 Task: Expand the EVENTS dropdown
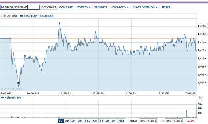click(x=84, y=7)
